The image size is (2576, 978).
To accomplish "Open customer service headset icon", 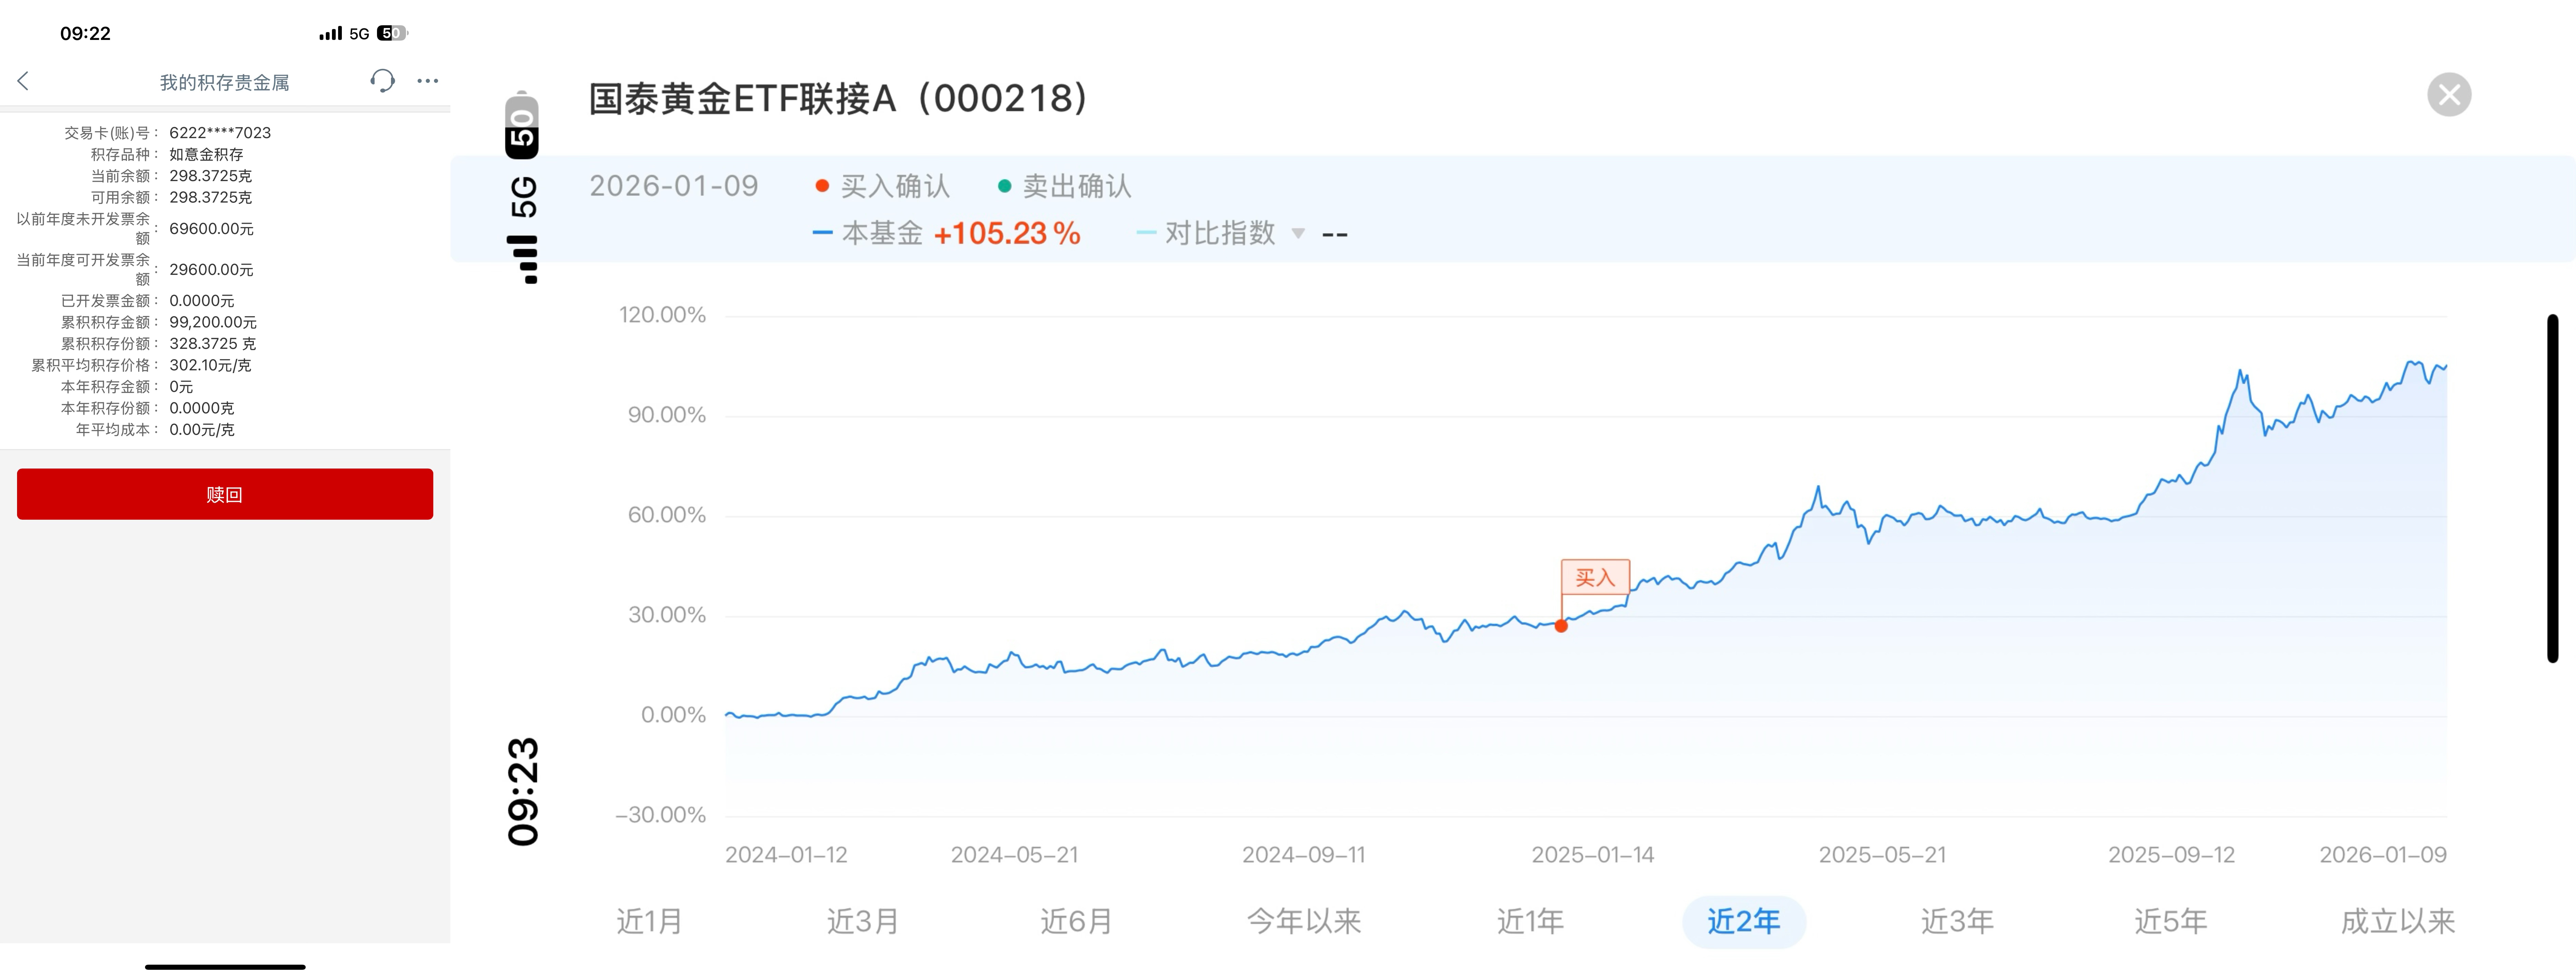I will click(382, 81).
